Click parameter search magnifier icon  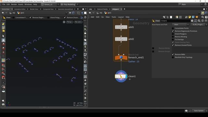[199, 21]
